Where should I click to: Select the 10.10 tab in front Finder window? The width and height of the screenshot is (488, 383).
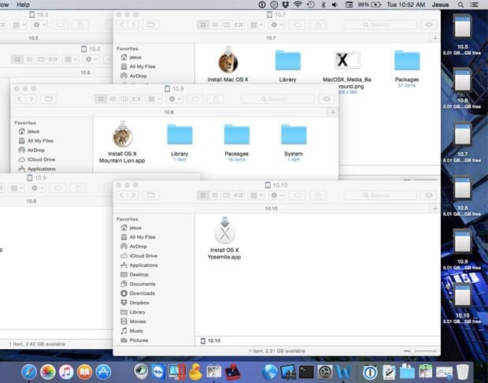point(271,209)
